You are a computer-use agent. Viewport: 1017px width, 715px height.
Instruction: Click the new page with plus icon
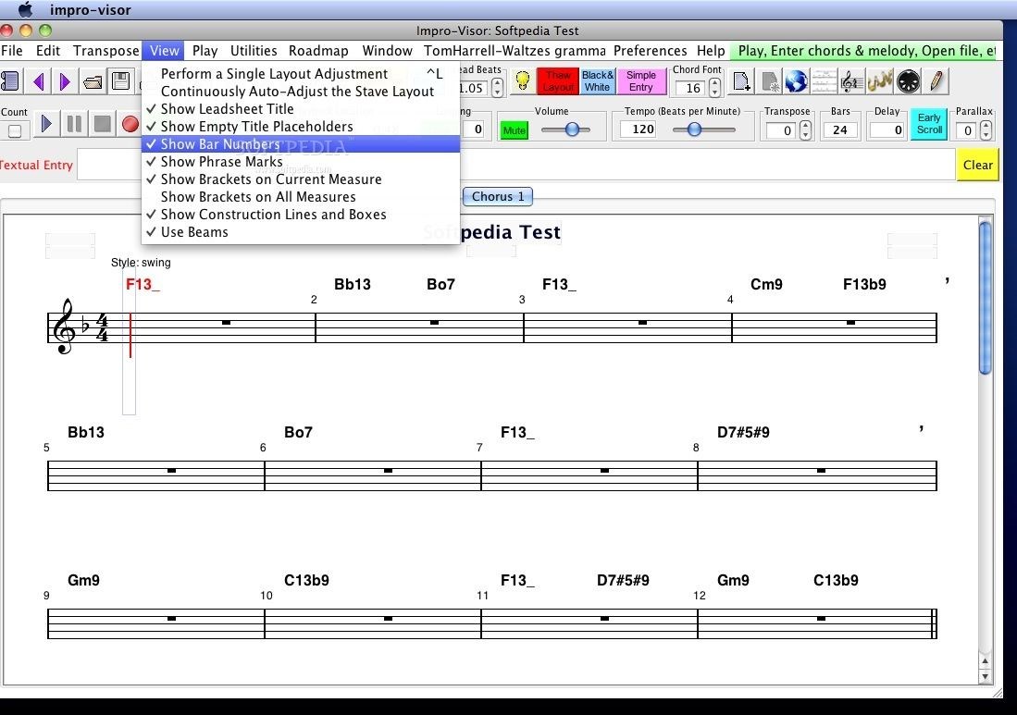(741, 81)
